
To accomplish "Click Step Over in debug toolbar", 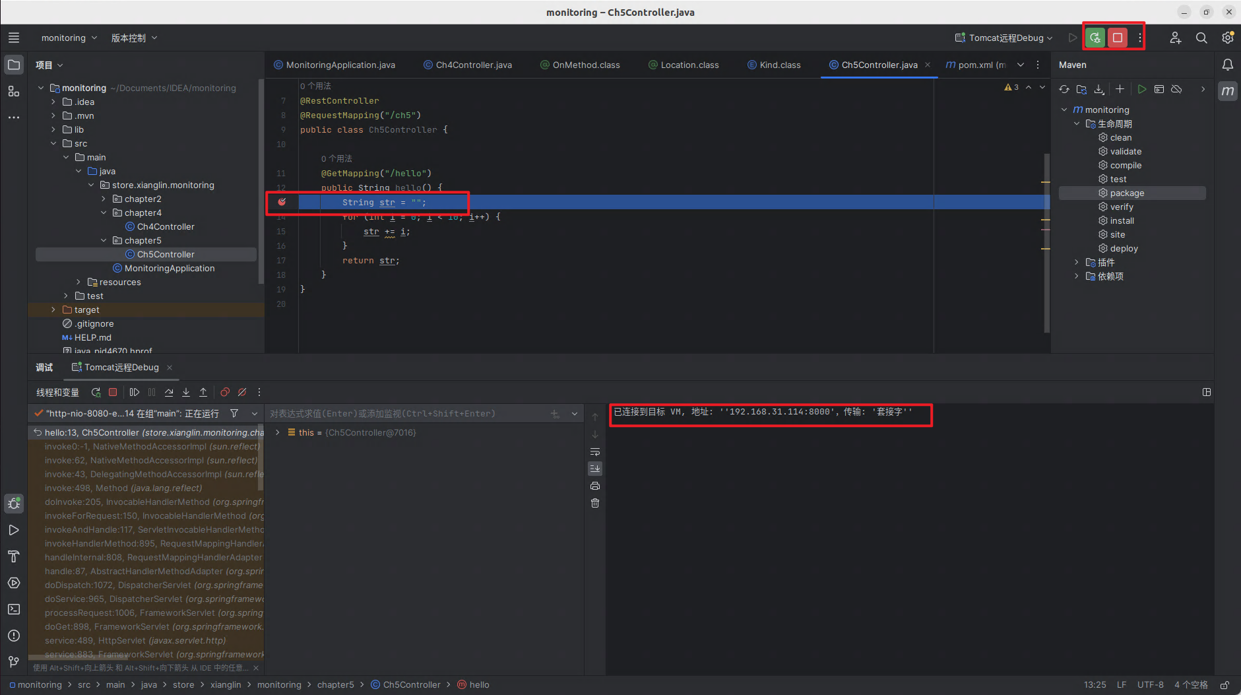I will (x=169, y=392).
